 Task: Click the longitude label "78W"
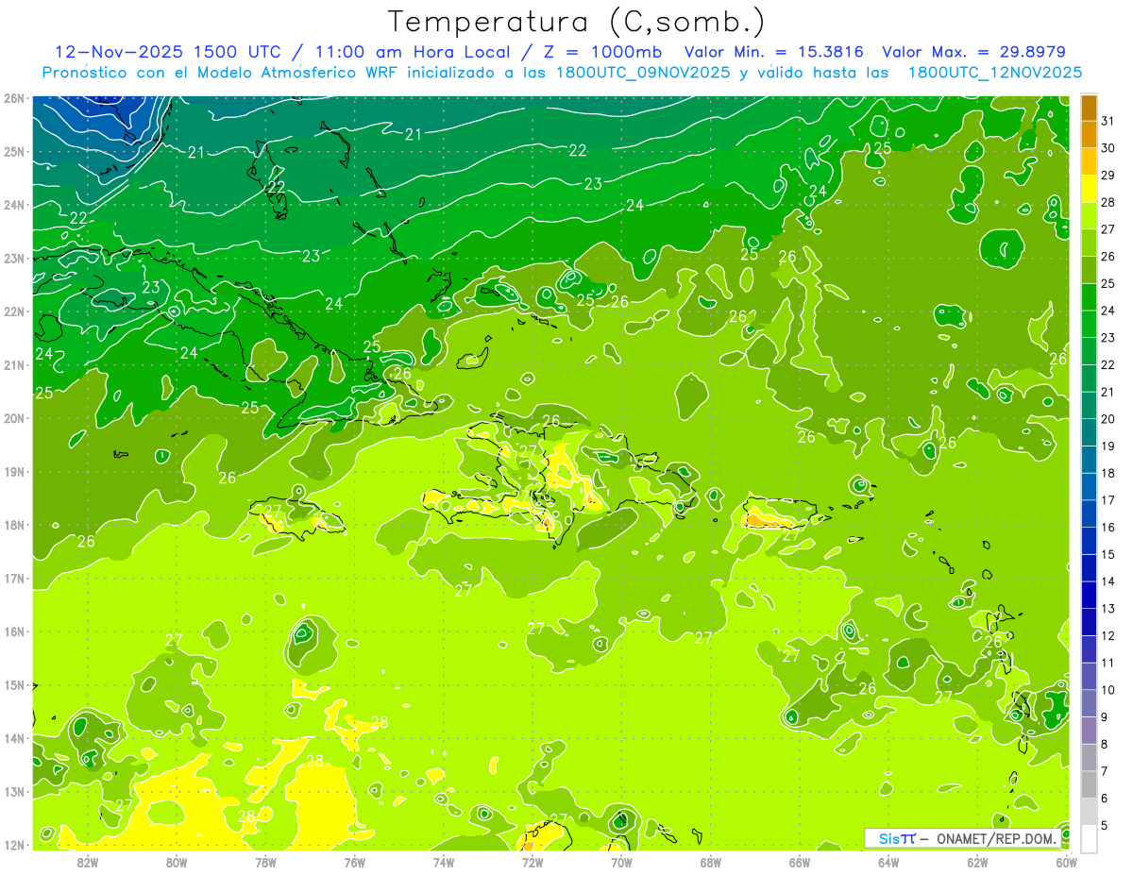(x=265, y=861)
